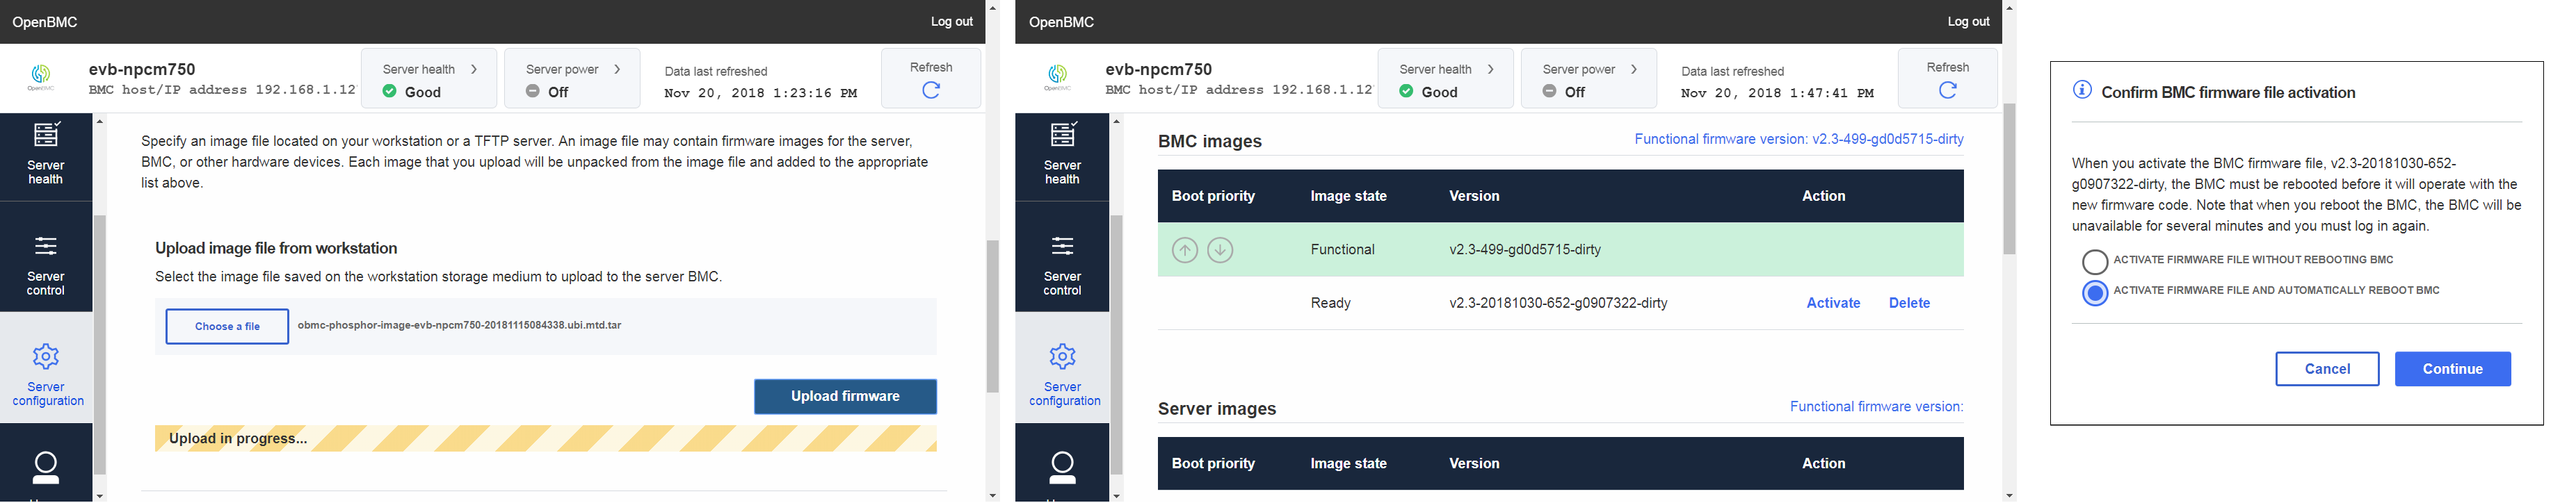
Task: Click Refresh icon beside the 1:23:16 PM timestamp
Action: (x=930, y=90)
